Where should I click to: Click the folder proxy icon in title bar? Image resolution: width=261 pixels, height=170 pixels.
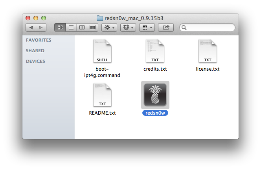(100, 18)
